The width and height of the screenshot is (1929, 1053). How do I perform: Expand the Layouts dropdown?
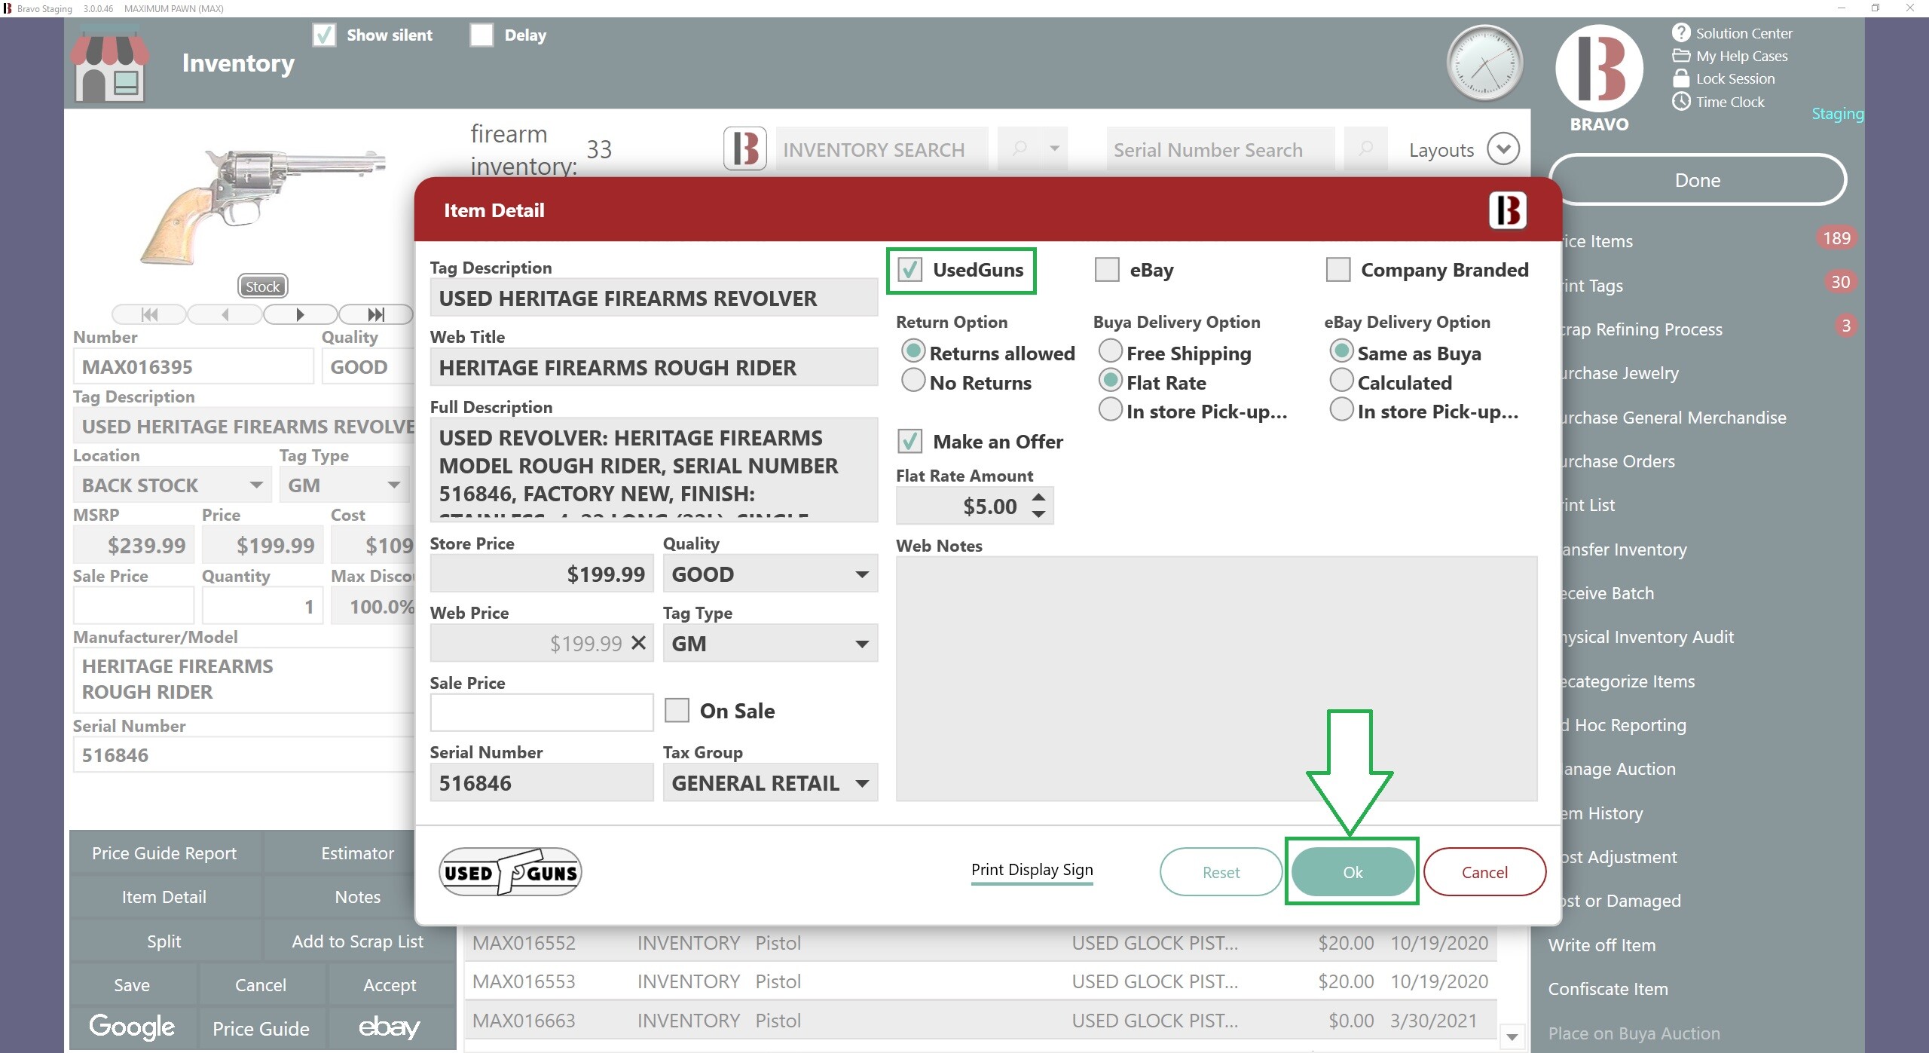(1503, 148)
